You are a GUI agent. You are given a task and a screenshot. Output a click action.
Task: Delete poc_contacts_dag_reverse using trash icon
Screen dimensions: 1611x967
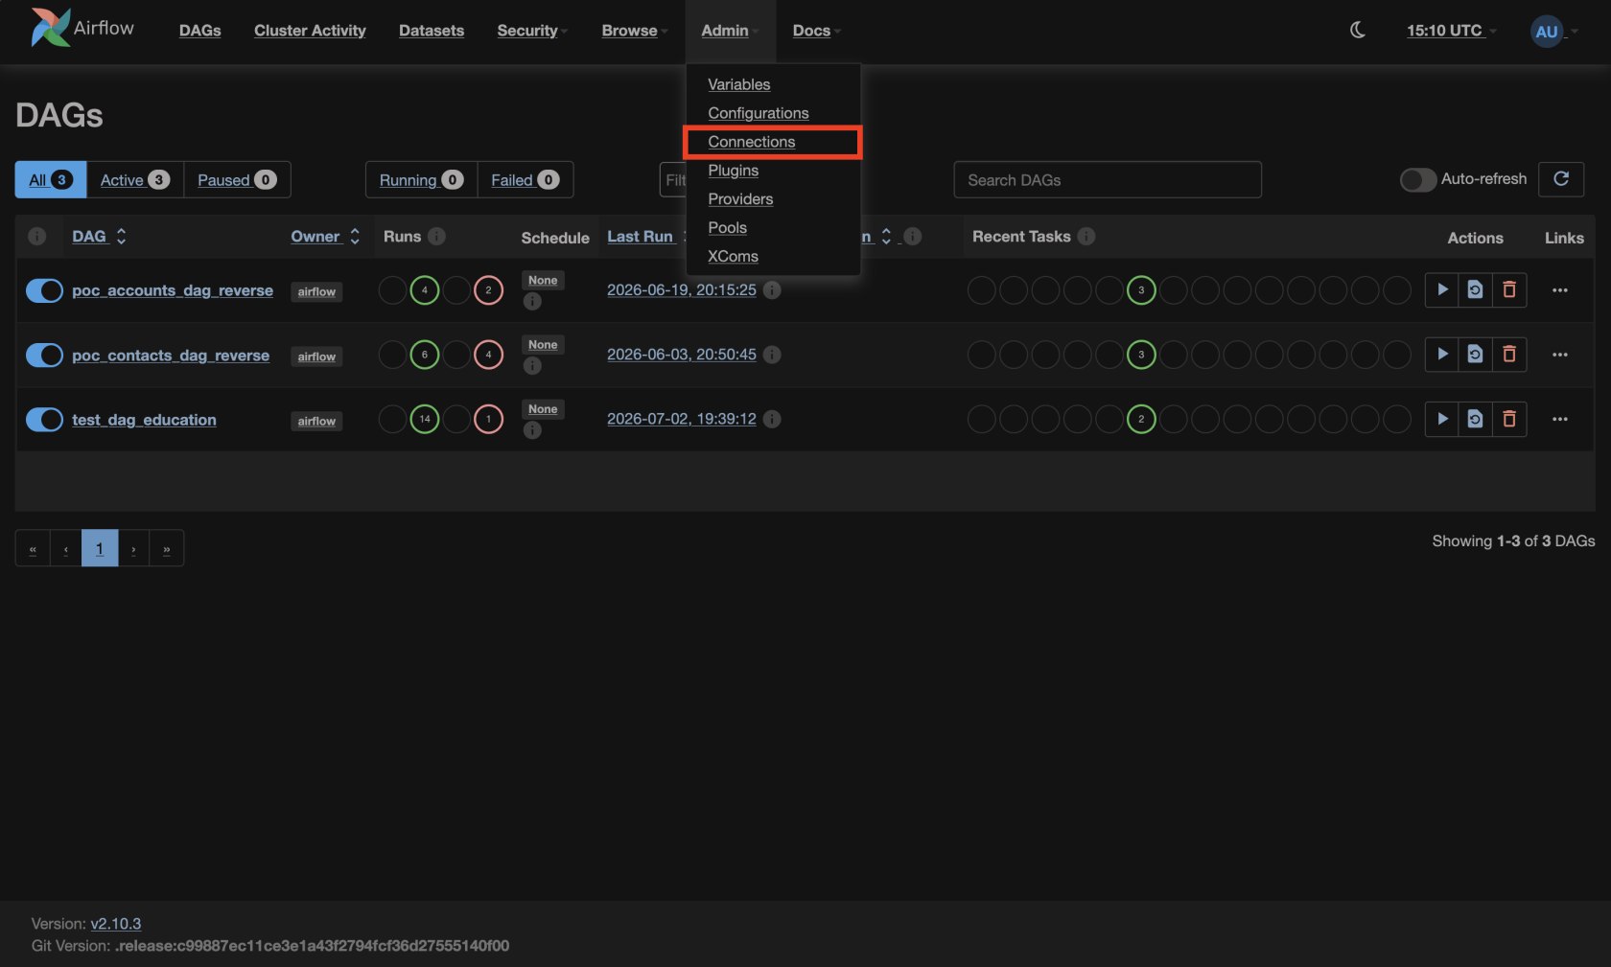[1509, 355]
